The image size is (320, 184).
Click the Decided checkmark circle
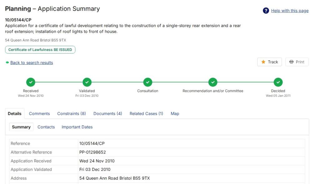pos(278,82)
